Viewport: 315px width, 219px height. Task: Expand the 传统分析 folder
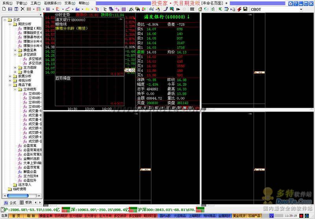pyautogui.click(x=10, y=80)
